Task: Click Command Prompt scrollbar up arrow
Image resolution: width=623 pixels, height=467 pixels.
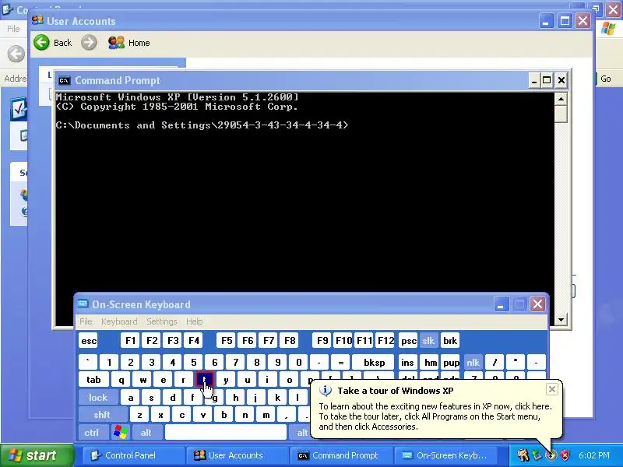Action: (561, 99)
